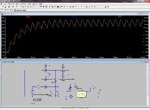
Task: Click the Zoom Out magnifier icon
Action: point(28,7)
